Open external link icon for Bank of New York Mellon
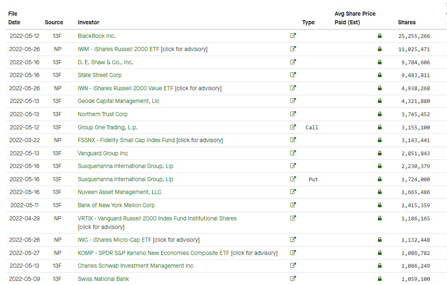The width and height of the screenshot is (447, 285). pos(293,205)
